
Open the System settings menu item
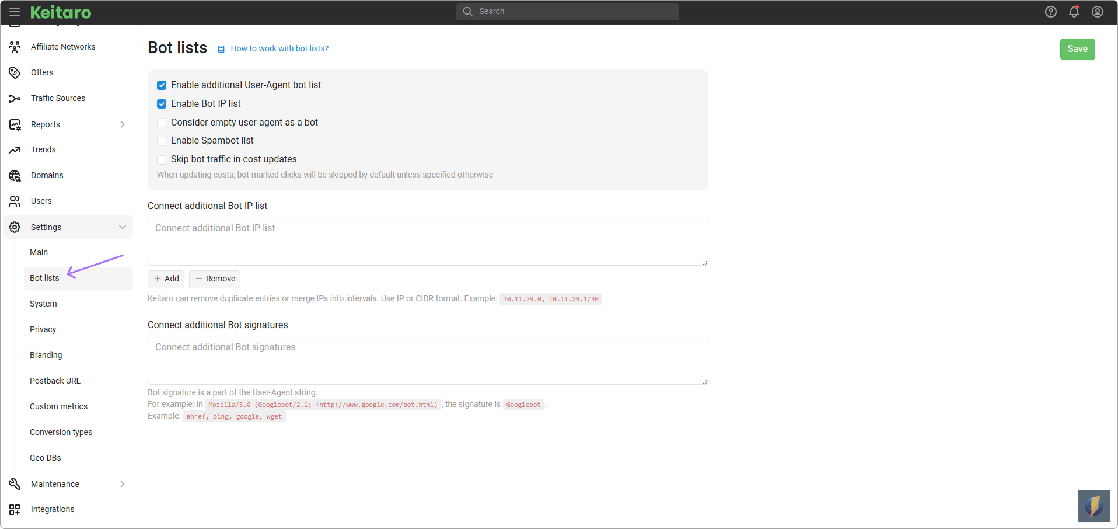(43, 304)
